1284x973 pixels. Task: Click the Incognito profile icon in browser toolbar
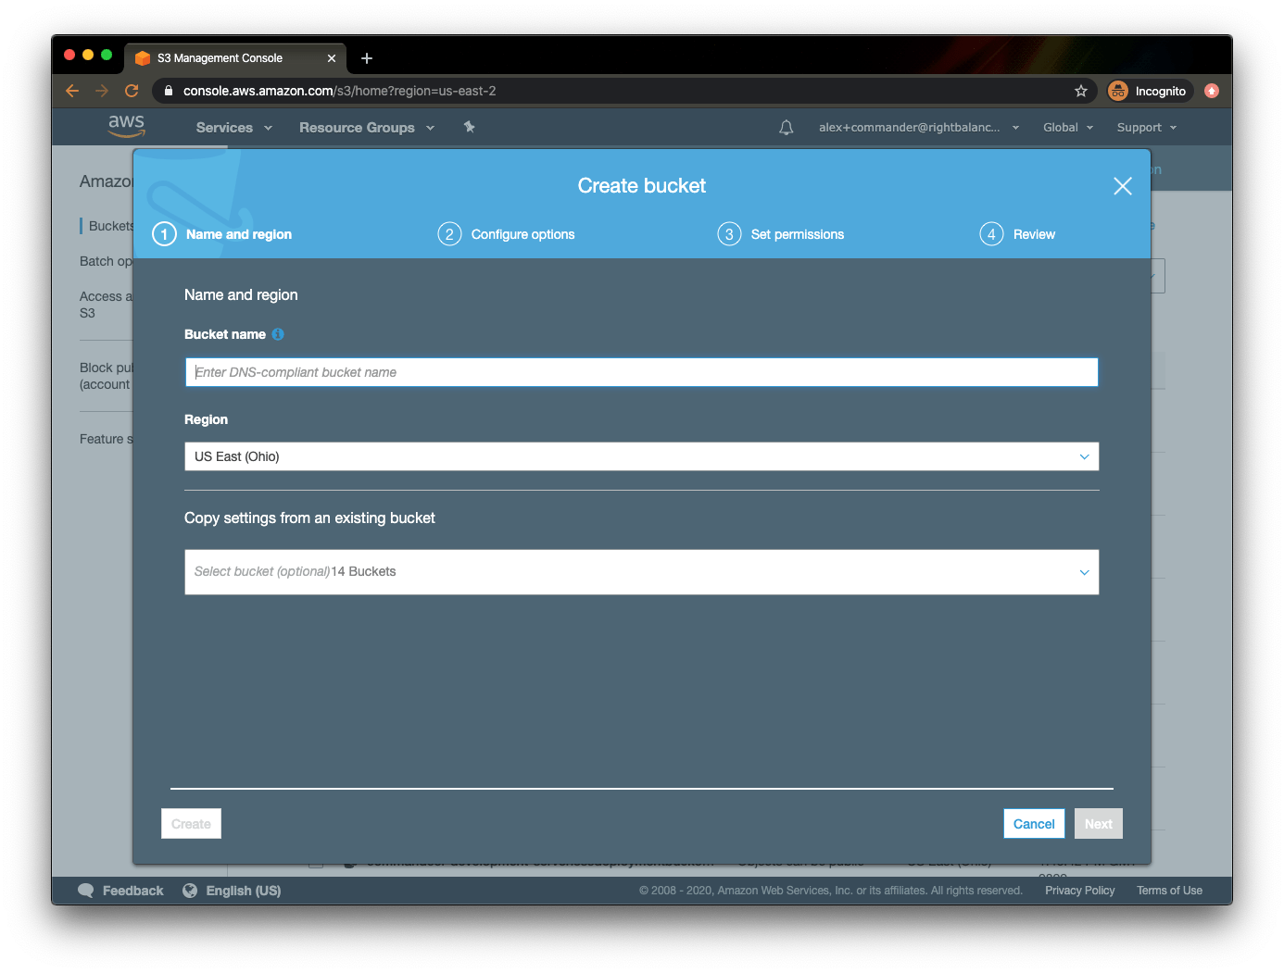[1118, 91]
